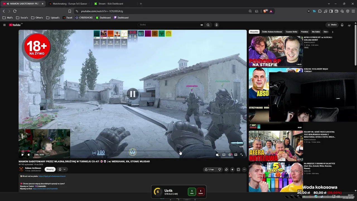Toggle subtitles in the video player

tap(224, 155)
